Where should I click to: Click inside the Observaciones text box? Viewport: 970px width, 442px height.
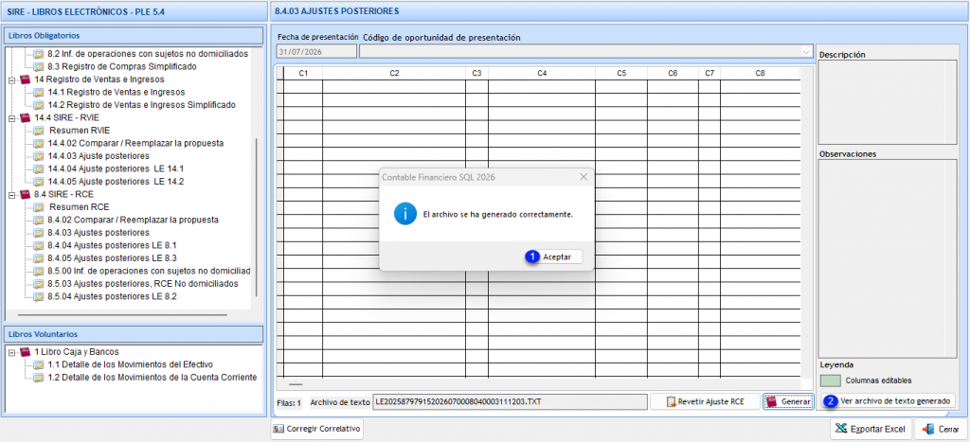887,258
